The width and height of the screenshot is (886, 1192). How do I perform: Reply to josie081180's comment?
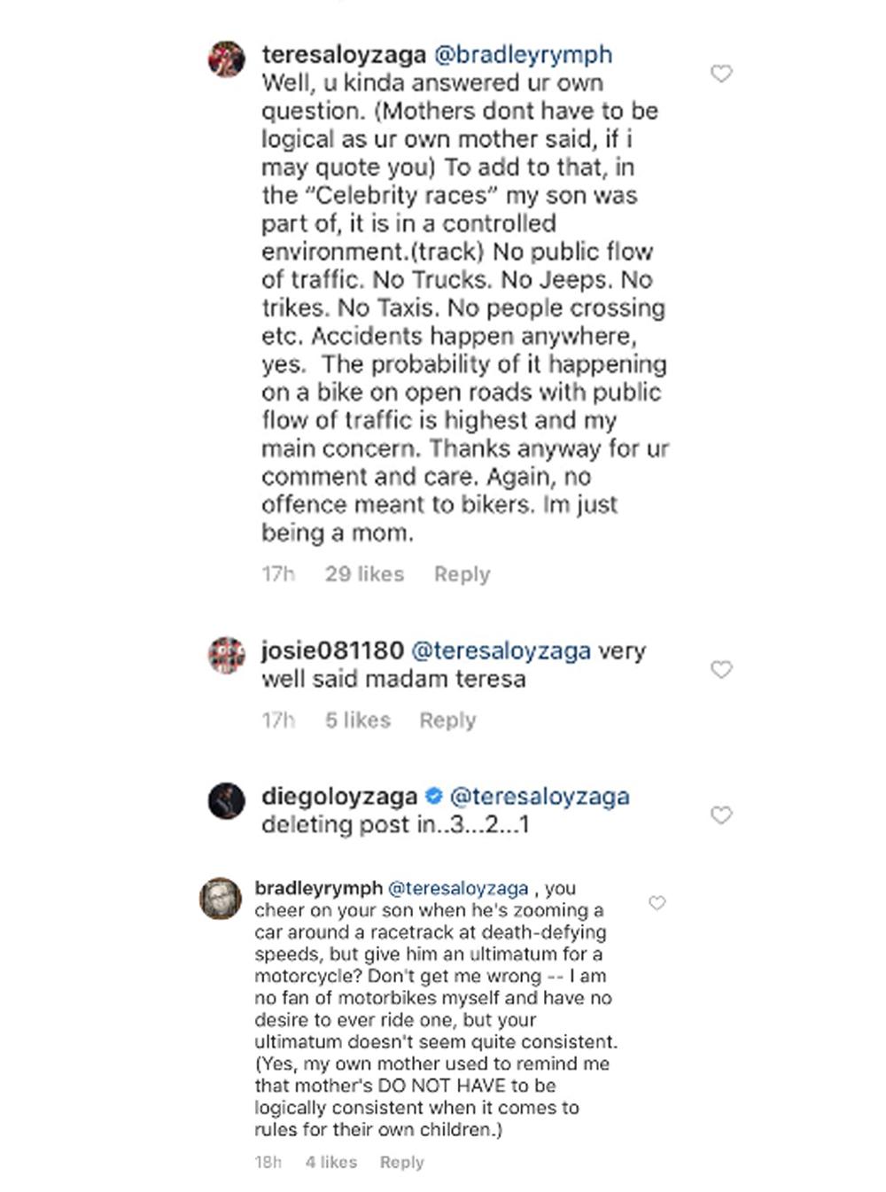point(447,720)
